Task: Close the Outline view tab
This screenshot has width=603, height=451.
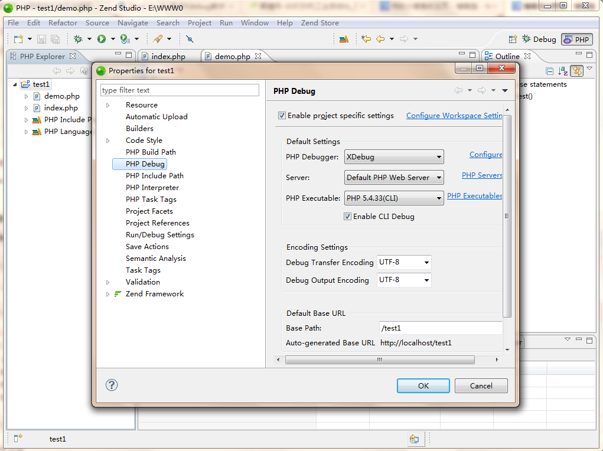Action: (527, 56)
